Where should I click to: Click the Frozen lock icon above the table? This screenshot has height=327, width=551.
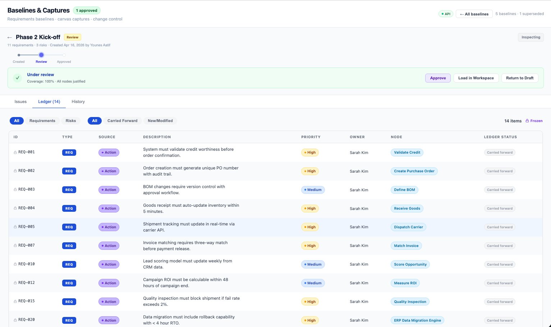point(527,121)
